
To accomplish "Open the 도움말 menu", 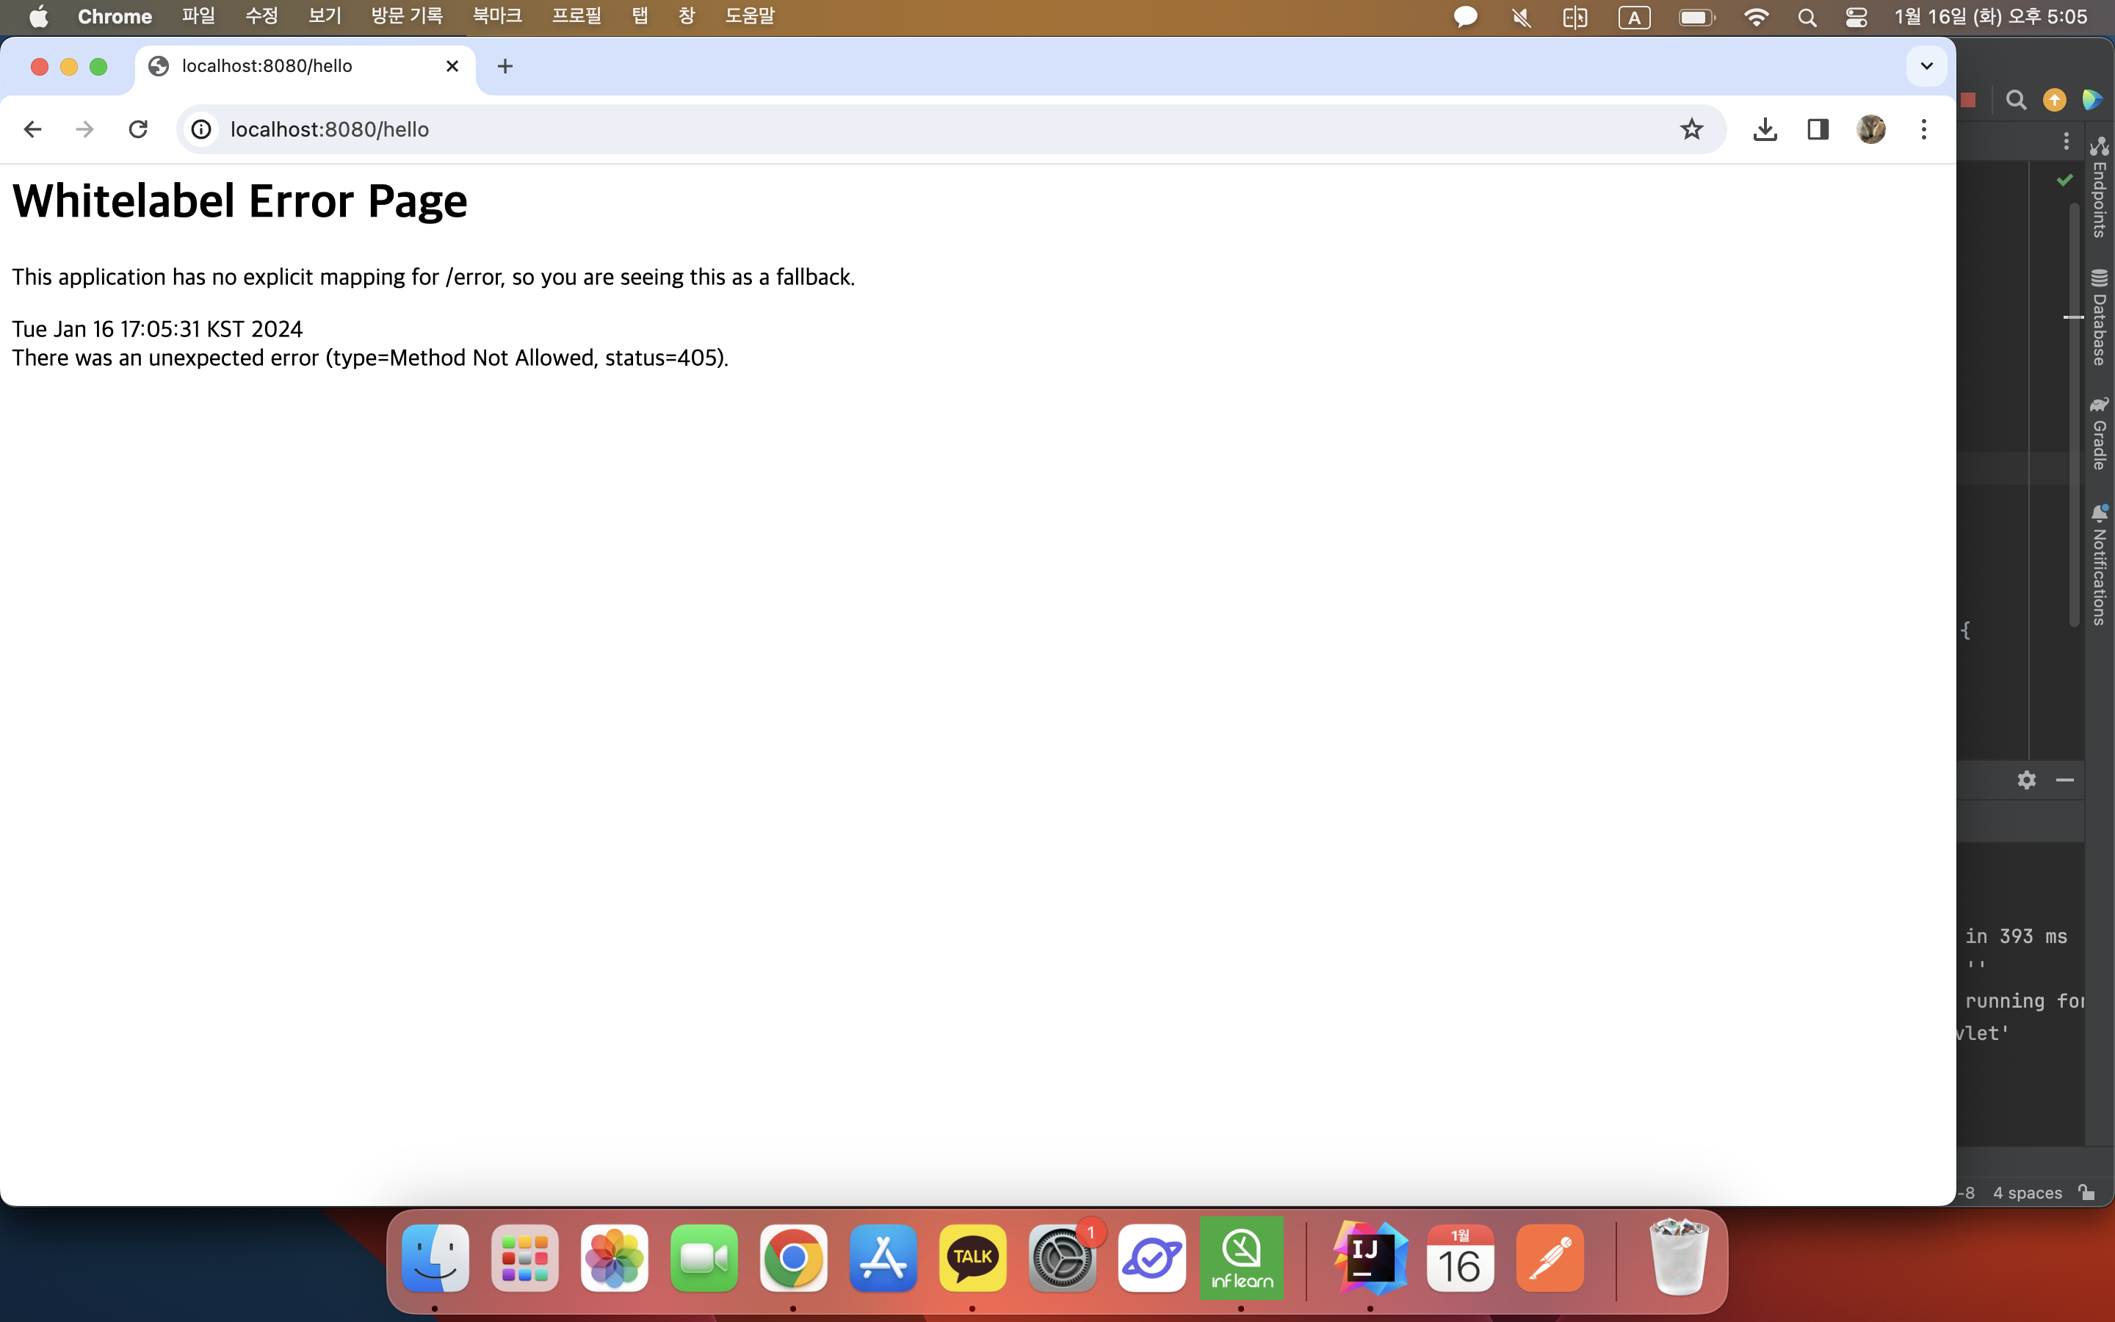I will [750, 17].
